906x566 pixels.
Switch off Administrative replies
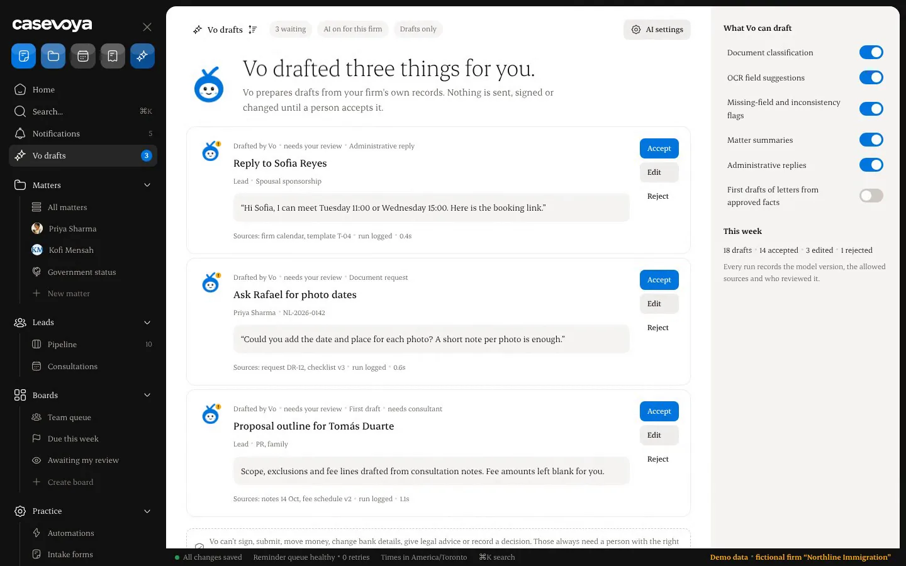point(871,165)
